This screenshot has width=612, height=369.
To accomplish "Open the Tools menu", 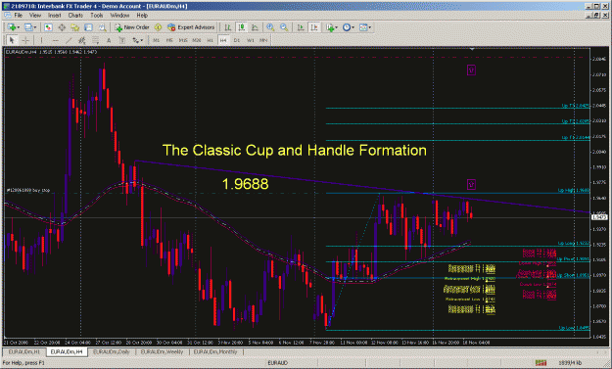I will tap(96, 16).
